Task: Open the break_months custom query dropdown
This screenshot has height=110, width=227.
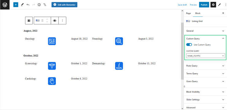Action: click(x=206, y=56)
